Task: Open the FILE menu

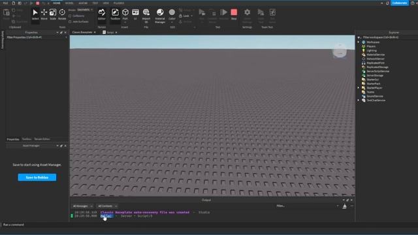Action: click(x=5, y=3)
